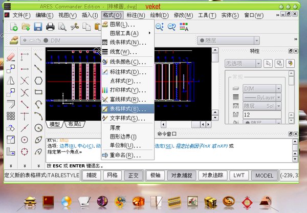Toggle LWT lineweight display
This screenshot has width=307, height=213.
click(239, 175)
